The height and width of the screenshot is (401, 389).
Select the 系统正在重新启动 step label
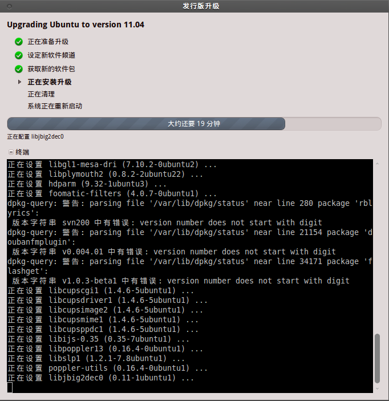click(x=55, y=106)
